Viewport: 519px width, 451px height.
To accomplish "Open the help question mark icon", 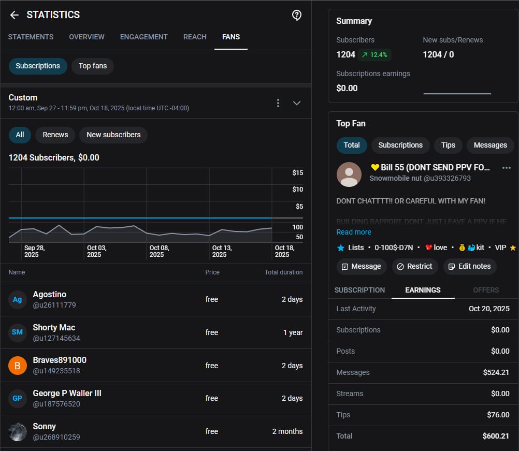I will [297, 15].
